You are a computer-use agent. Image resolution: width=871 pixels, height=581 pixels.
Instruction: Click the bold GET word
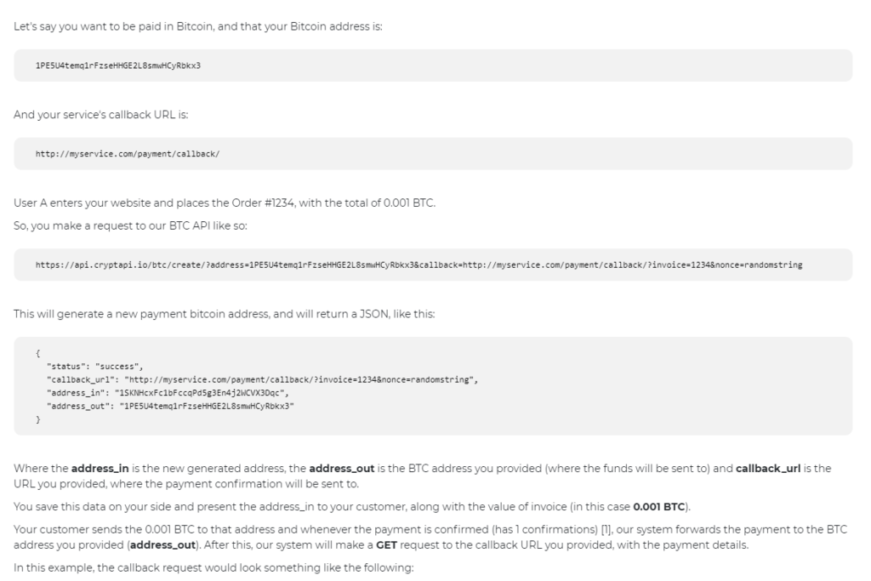[386, 545]
